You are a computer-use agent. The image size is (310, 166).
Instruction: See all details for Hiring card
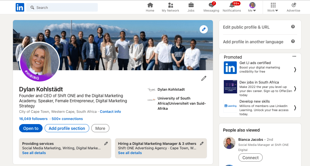(x=130, y=153)
